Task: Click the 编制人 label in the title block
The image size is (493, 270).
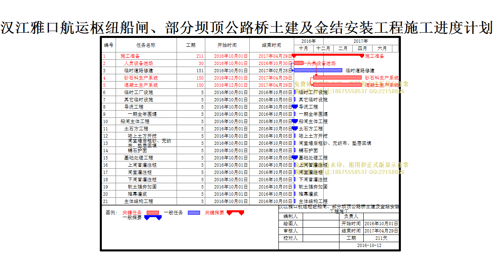Action: (x=291, y=216)
